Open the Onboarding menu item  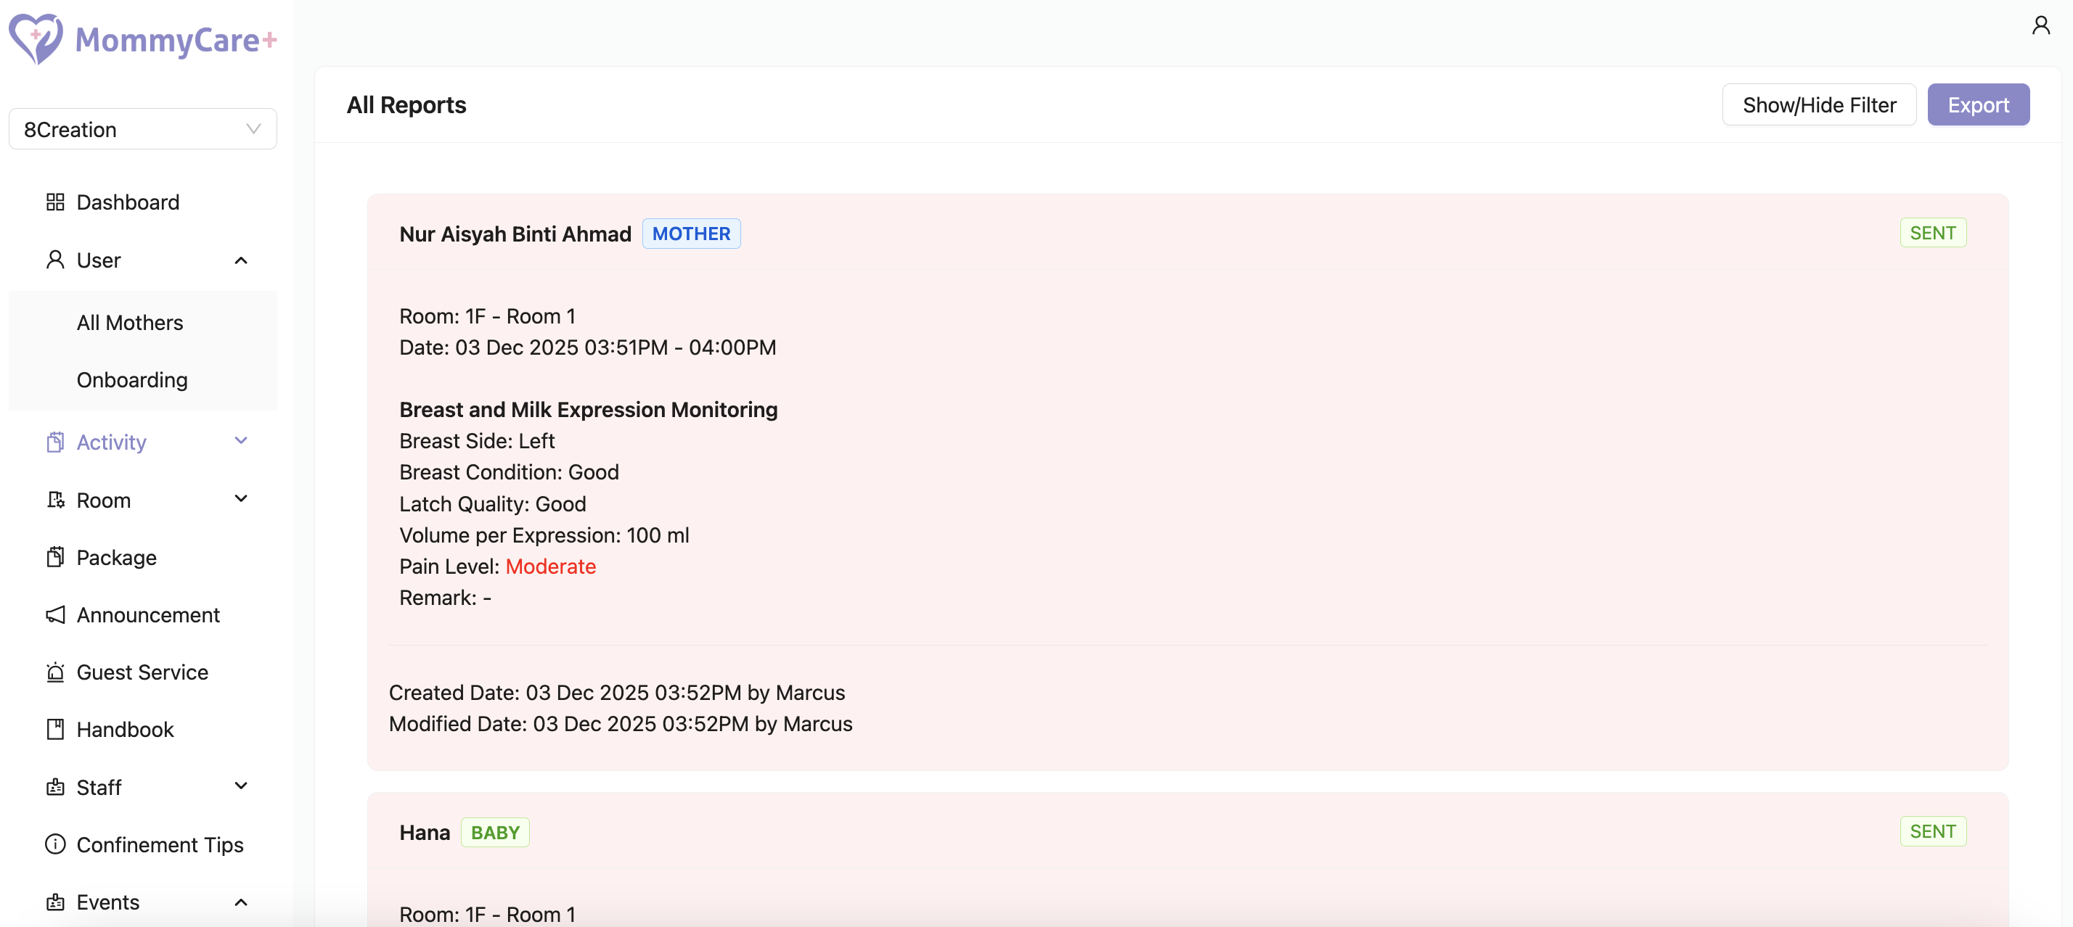click(132, 379)
